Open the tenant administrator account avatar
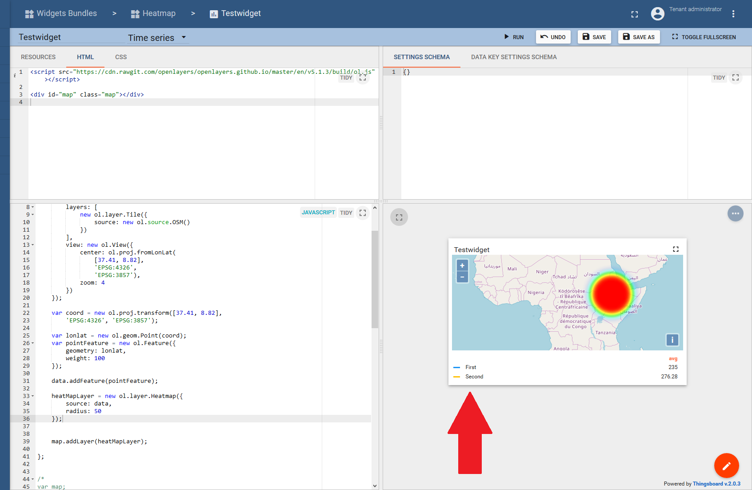This screenshot has height=490, width=752. [657, 14]
